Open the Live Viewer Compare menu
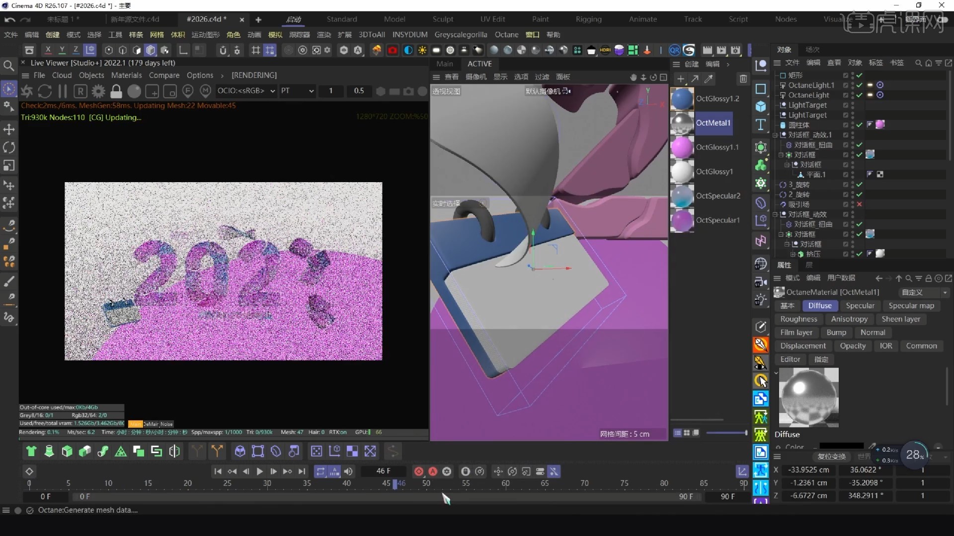Screen dimensions: 954x536 (164, 75)
